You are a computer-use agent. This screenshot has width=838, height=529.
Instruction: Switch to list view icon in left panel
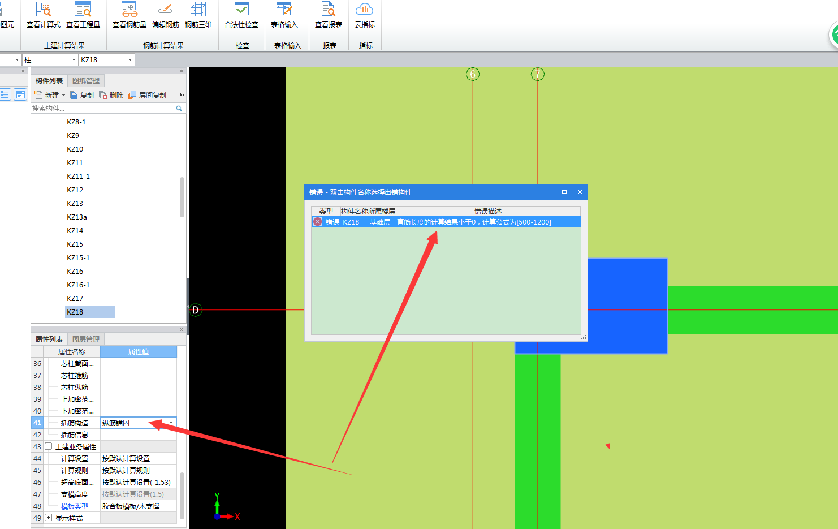pos(5,94)
